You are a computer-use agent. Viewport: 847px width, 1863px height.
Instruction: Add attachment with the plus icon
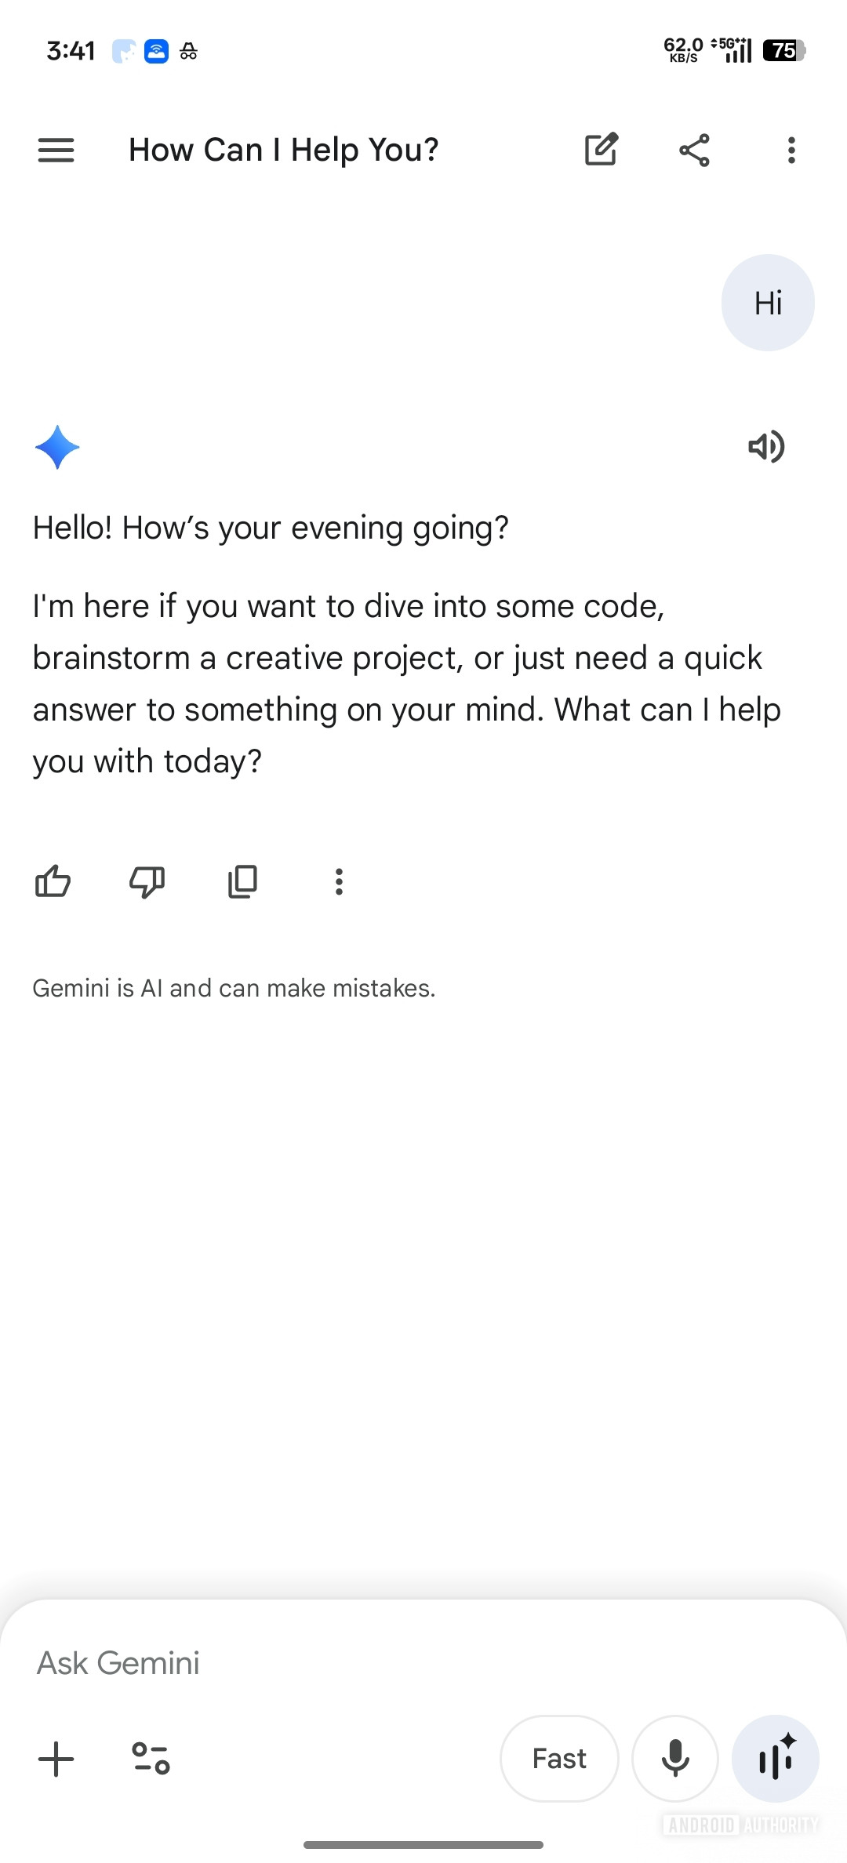point(56,1759)
